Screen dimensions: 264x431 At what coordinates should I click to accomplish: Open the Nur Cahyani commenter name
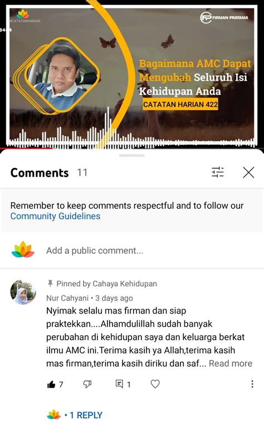click(67, 298)
